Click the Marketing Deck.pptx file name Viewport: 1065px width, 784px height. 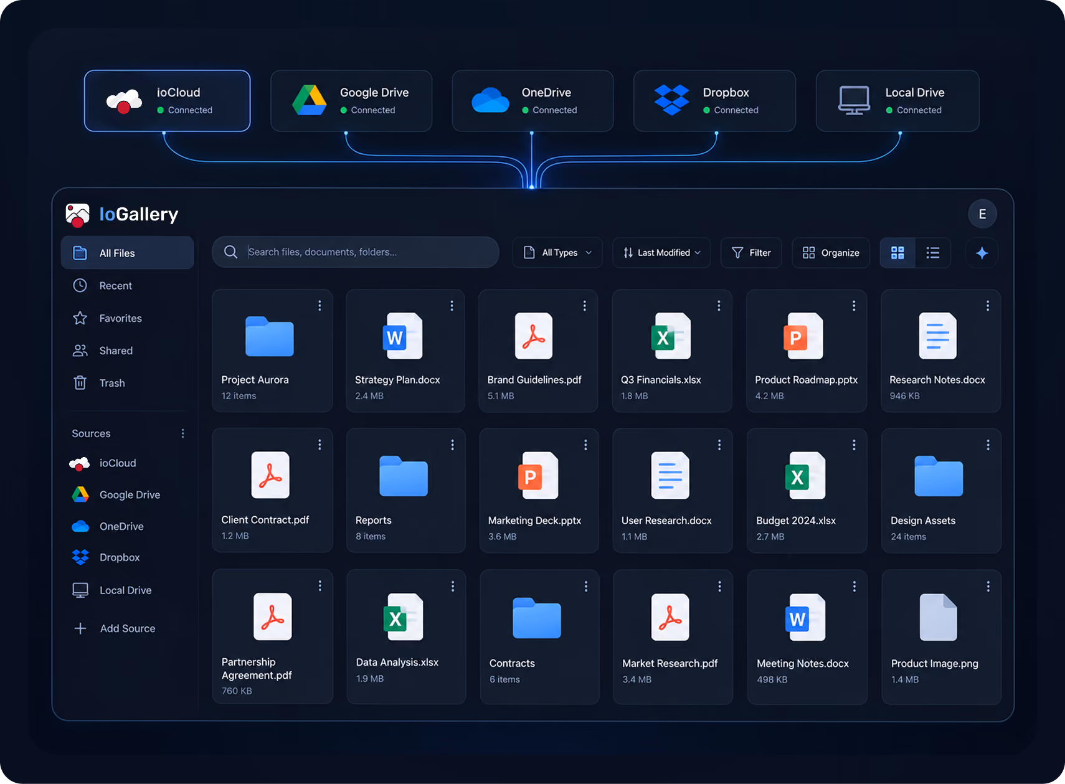tap(534, 521)
